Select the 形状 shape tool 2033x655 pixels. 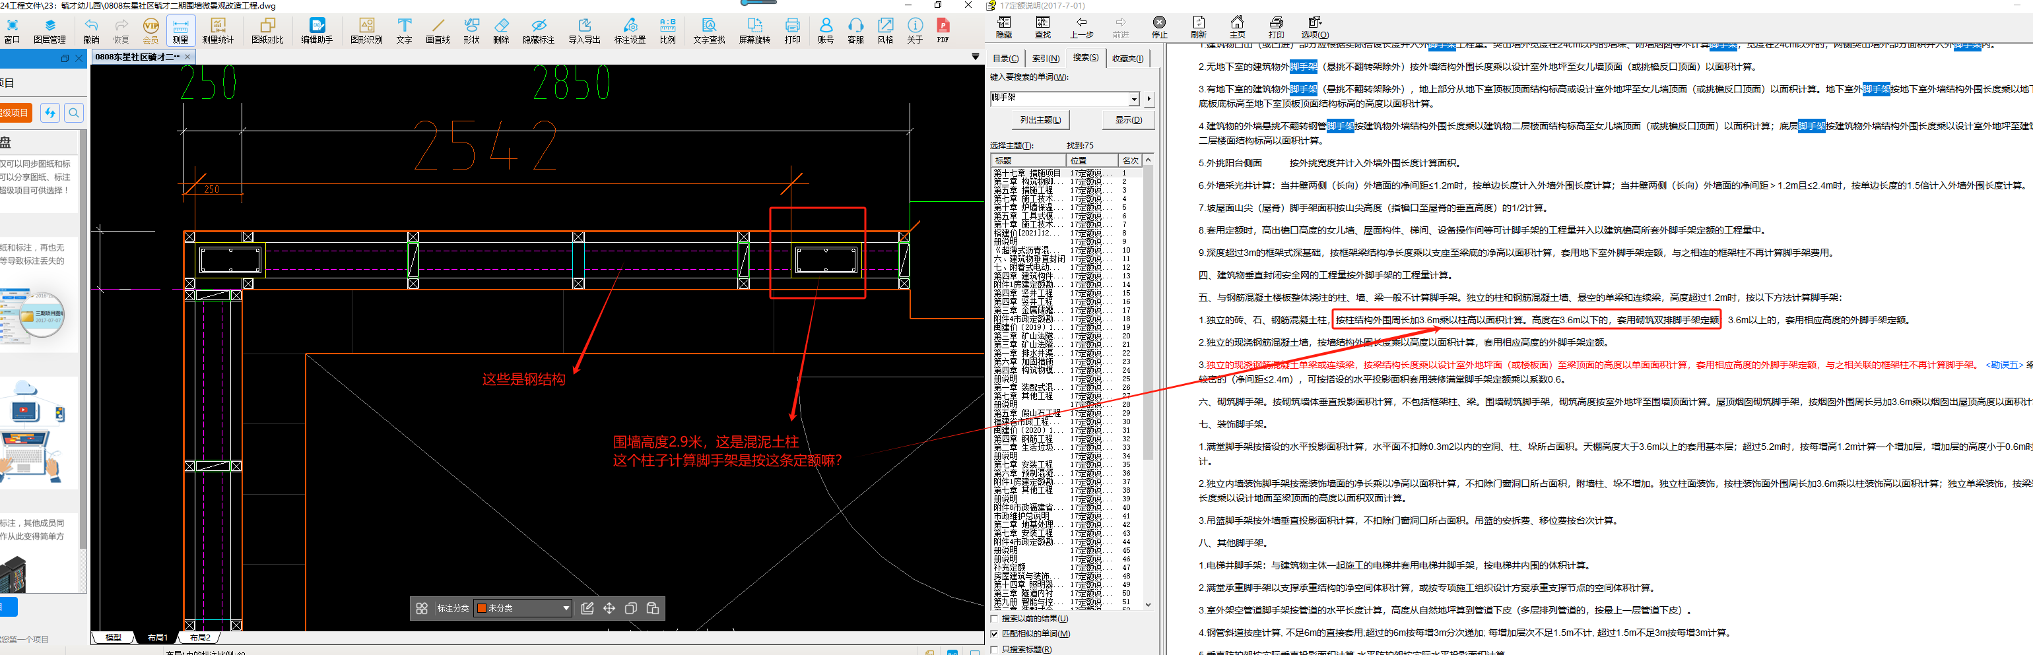[472, 31]
